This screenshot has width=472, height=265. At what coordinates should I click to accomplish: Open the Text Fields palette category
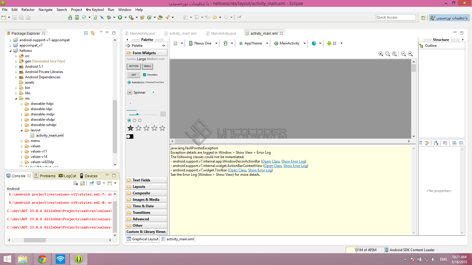point(146,180)
